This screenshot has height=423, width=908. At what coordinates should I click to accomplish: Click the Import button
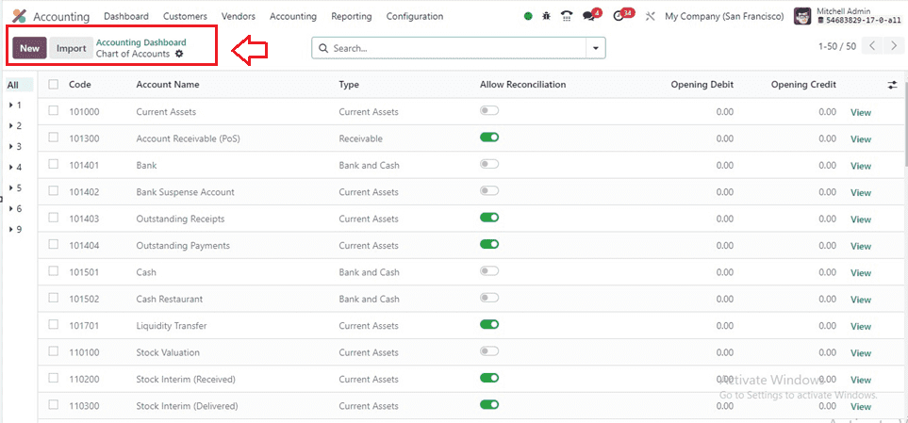[x=72, y=49]
